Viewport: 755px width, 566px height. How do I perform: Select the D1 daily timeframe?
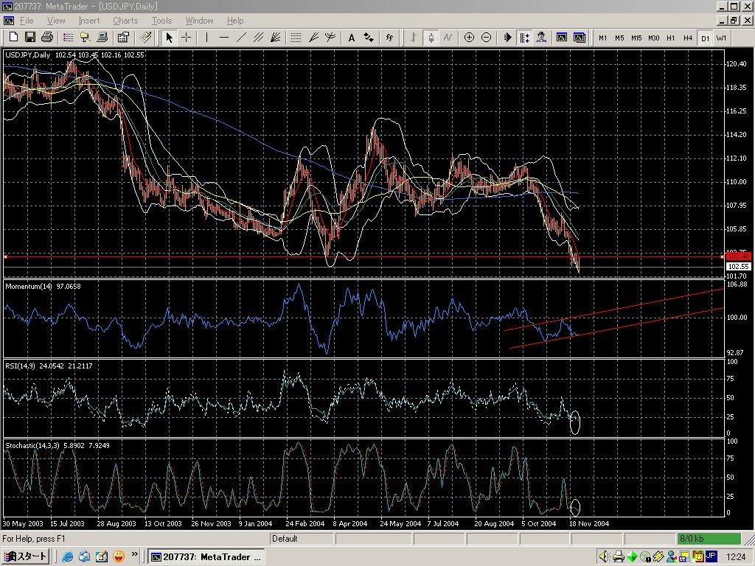(705, 38)
